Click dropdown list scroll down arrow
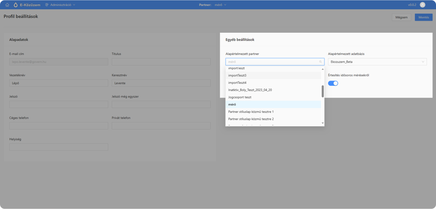This screenshot has width=436, height=209. pyautogui.click(x=323, y=123)
